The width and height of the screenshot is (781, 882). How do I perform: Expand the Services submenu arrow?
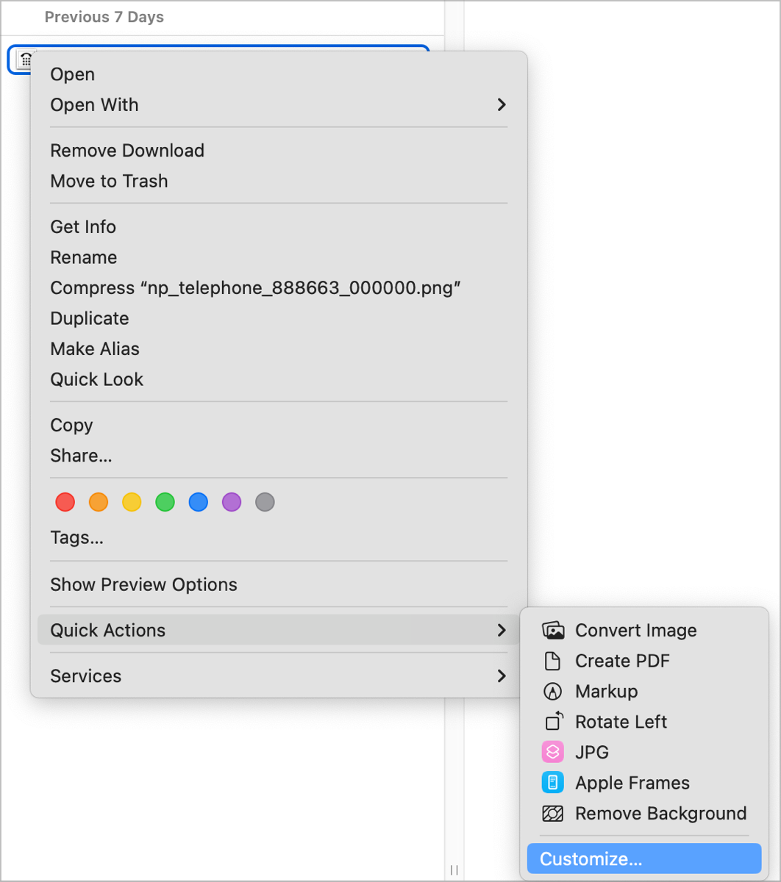[501, 676]
